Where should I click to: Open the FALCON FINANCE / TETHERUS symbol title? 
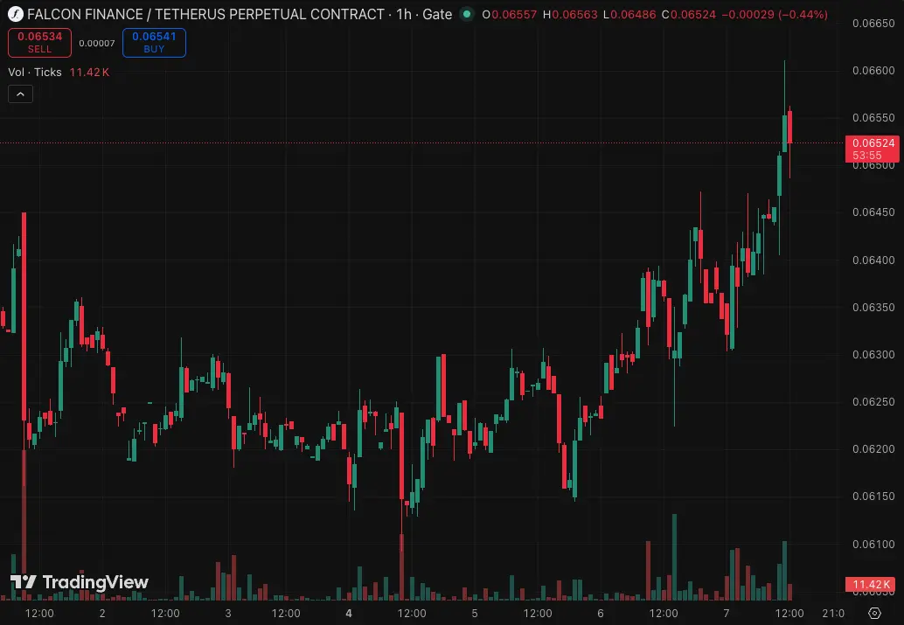click(205, 14)
